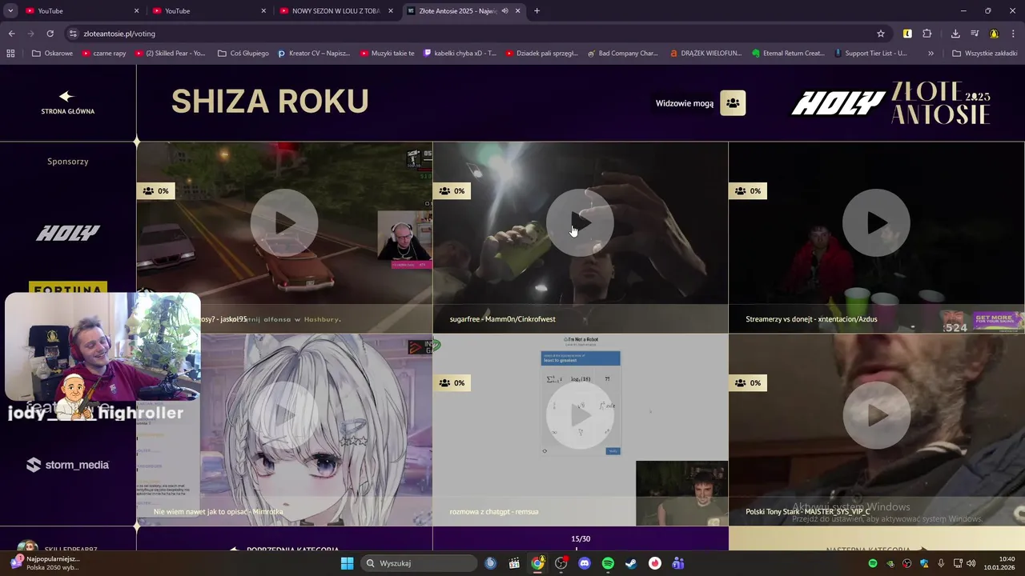Screen dimensions: 1025x576
Task: Open the Oskarowe bookmarks folder
Action: (x=52, y=53)
